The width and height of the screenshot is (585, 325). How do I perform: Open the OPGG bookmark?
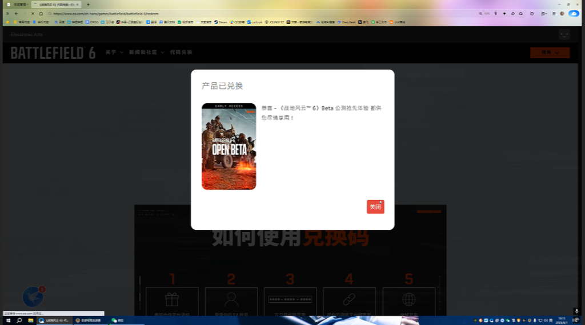tap(92, 22)
